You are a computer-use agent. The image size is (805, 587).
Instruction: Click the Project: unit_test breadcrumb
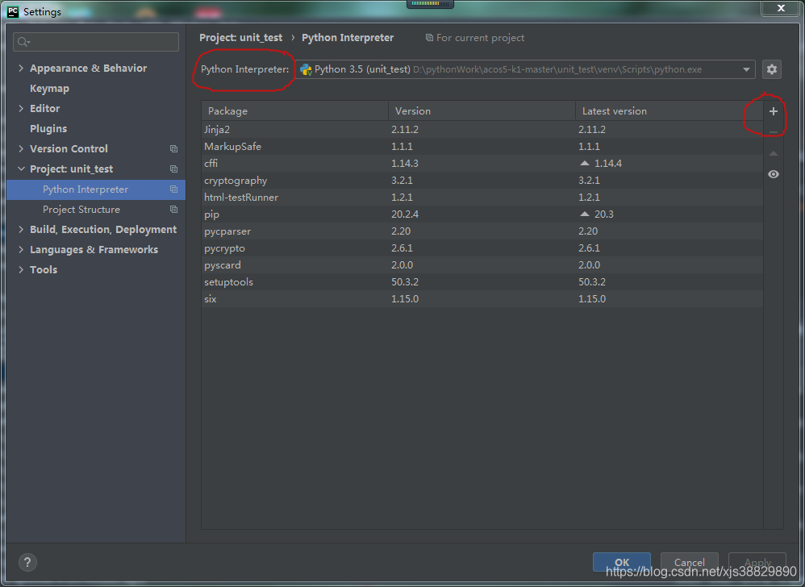click(241, 37)
